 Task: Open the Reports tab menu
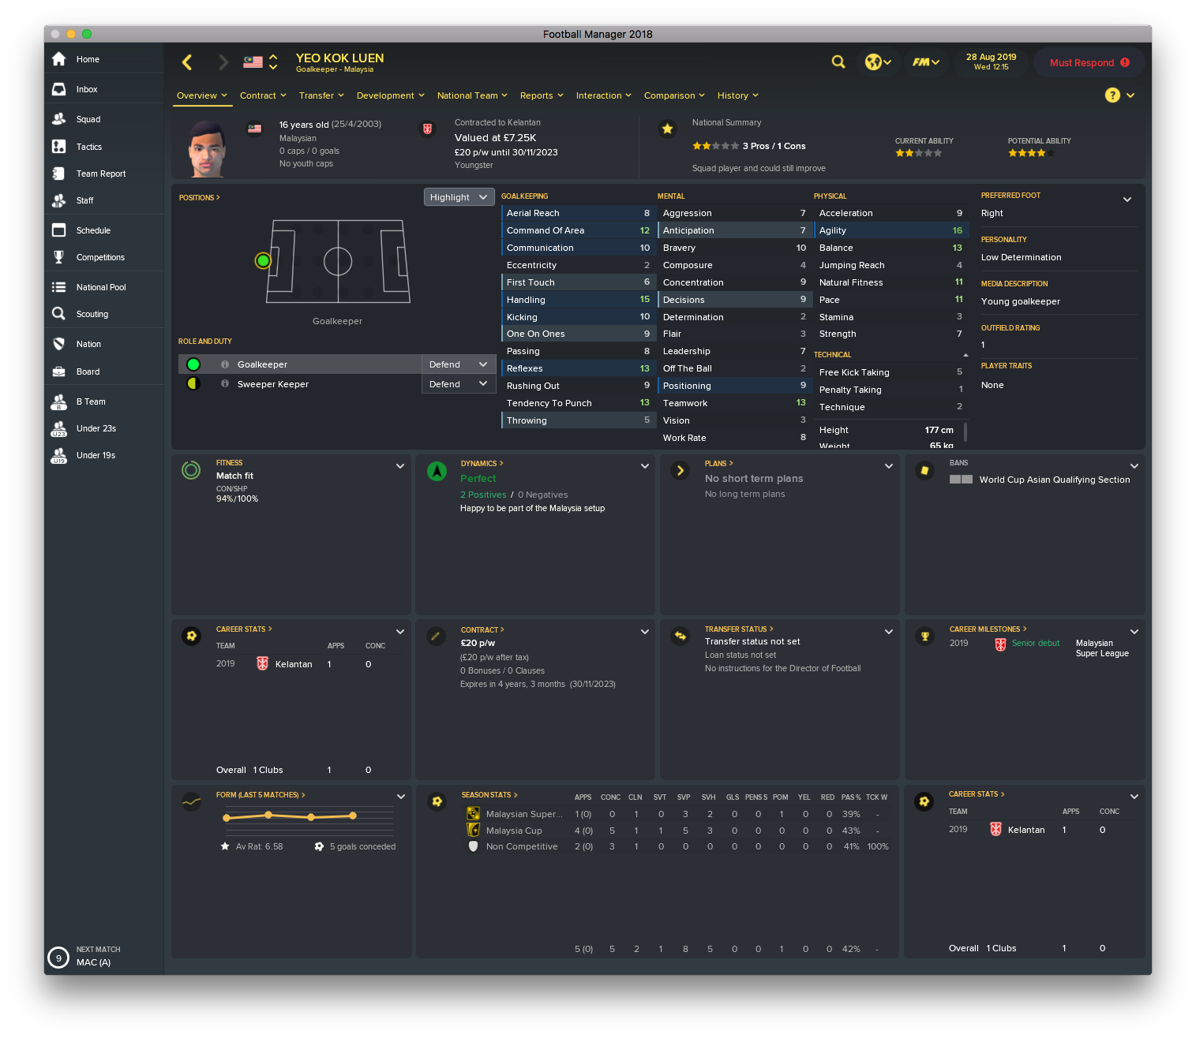(x=542, y=95)
